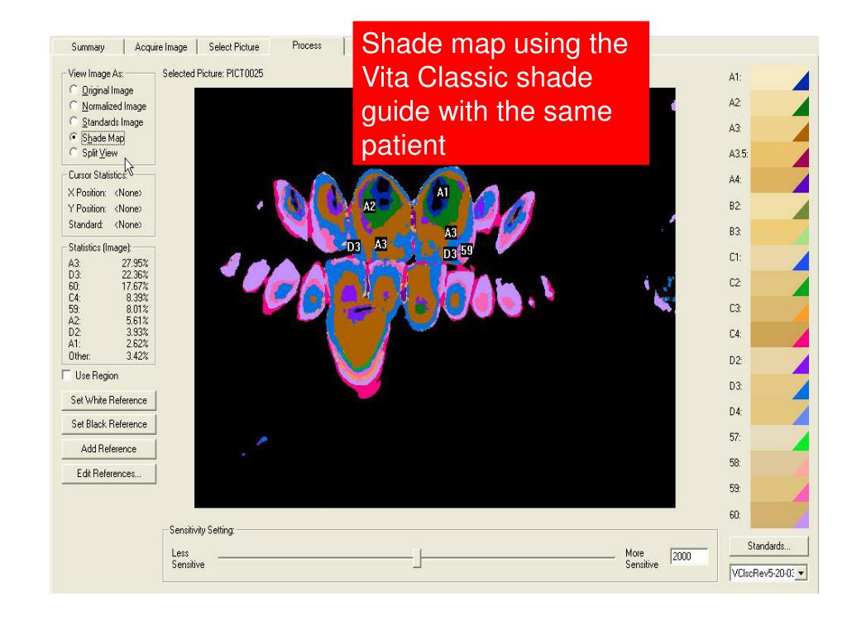The image size is (847, 635).
Task: Choose the D3 shade swatch
Action: 779,386
